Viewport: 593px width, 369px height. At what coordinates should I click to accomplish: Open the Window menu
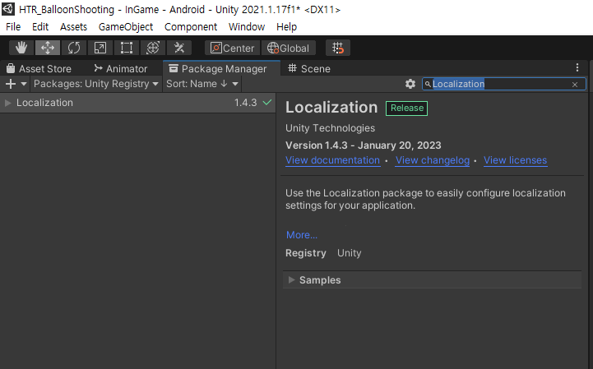click(247, 27)
